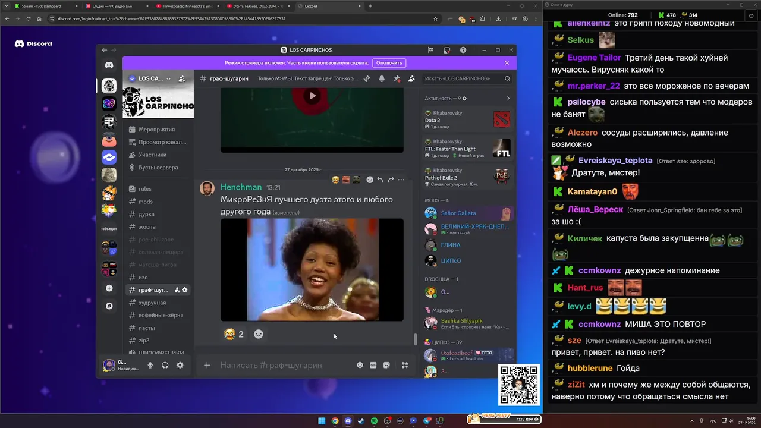Create invite icon on граф-шугарин channel
761x428 pixels.
(x=177, y=290)
